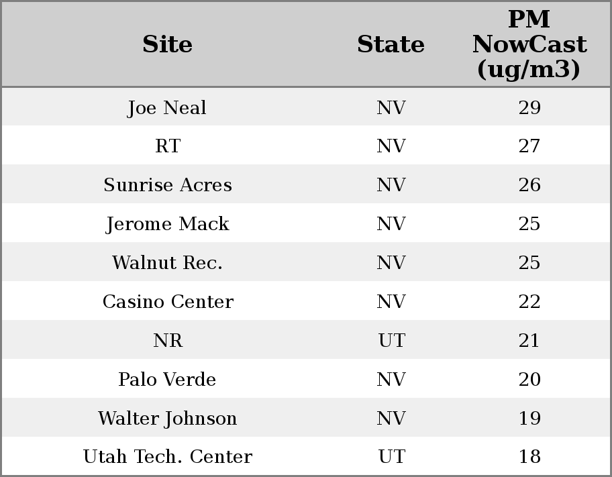Click the Palo Verde site name

point(167,380)
